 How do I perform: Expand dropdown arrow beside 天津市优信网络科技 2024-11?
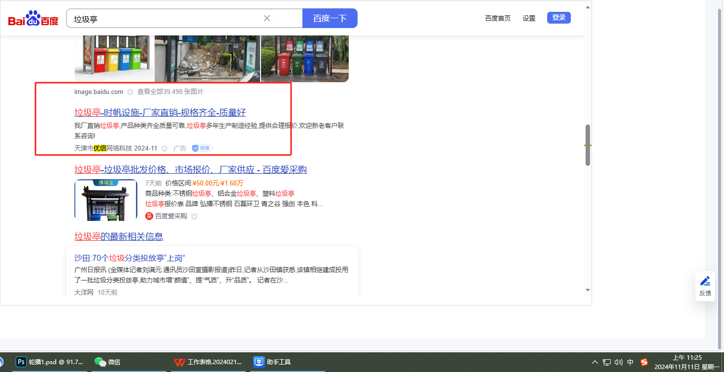click(x=165, y=149)
